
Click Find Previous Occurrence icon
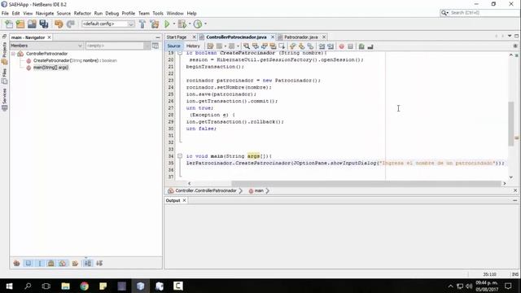(x=255, y=46)
